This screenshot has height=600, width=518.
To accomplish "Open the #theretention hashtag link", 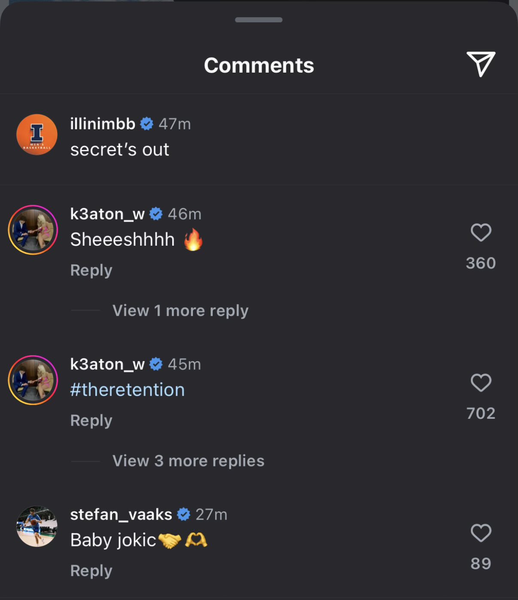I will [128, 390].
